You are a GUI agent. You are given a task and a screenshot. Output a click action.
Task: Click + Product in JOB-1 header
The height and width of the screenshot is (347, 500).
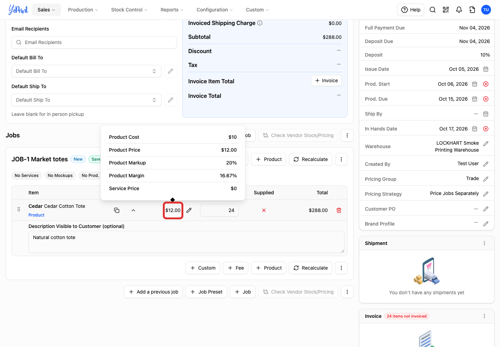pos(268,159)
